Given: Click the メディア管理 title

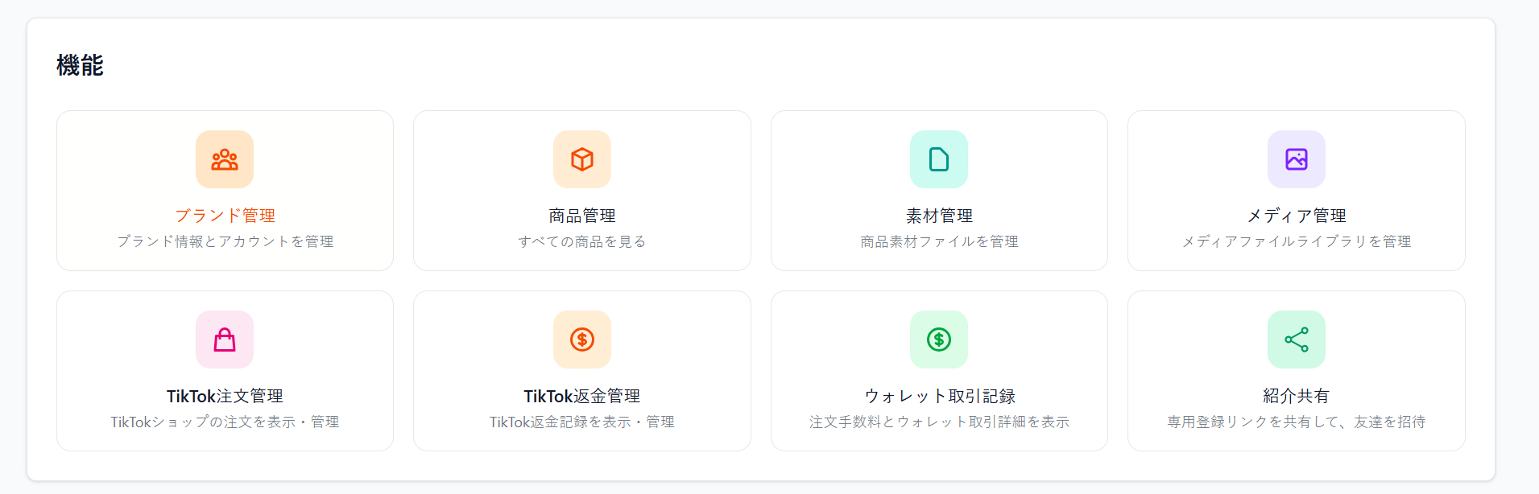Looking at the screenshot, I should click(x=1296, y=216).
